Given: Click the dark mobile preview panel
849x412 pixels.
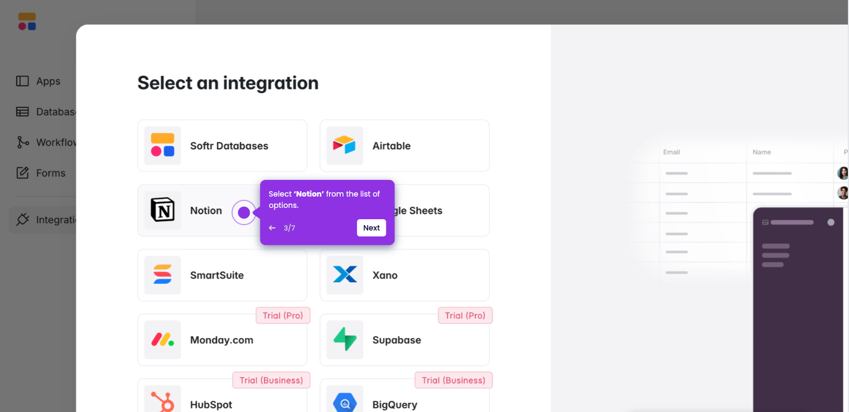Looking at the screenshot, I should point(798,310).
